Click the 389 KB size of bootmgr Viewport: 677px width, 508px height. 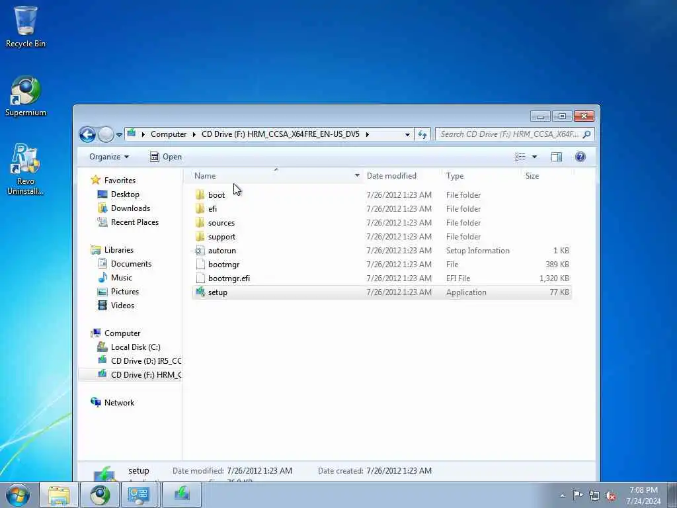pos(557,265)
